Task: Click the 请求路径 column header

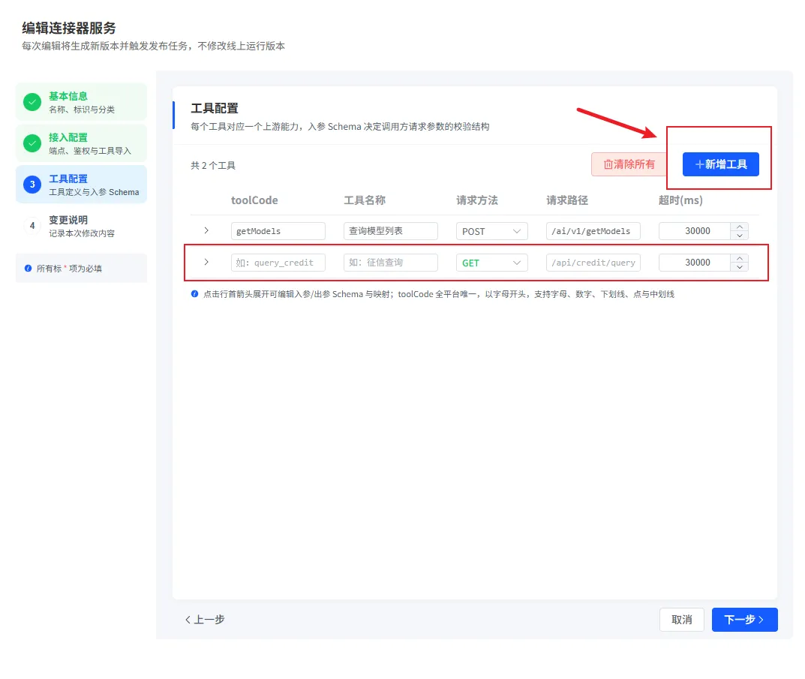Action: 566,200
